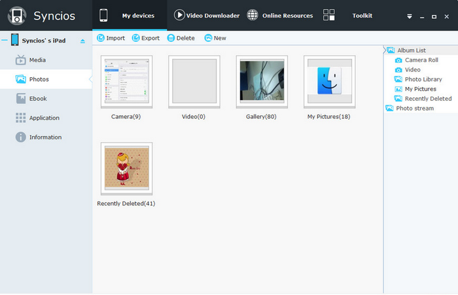
Task: Click the Export button label
Action: click(x=150, y=38)
